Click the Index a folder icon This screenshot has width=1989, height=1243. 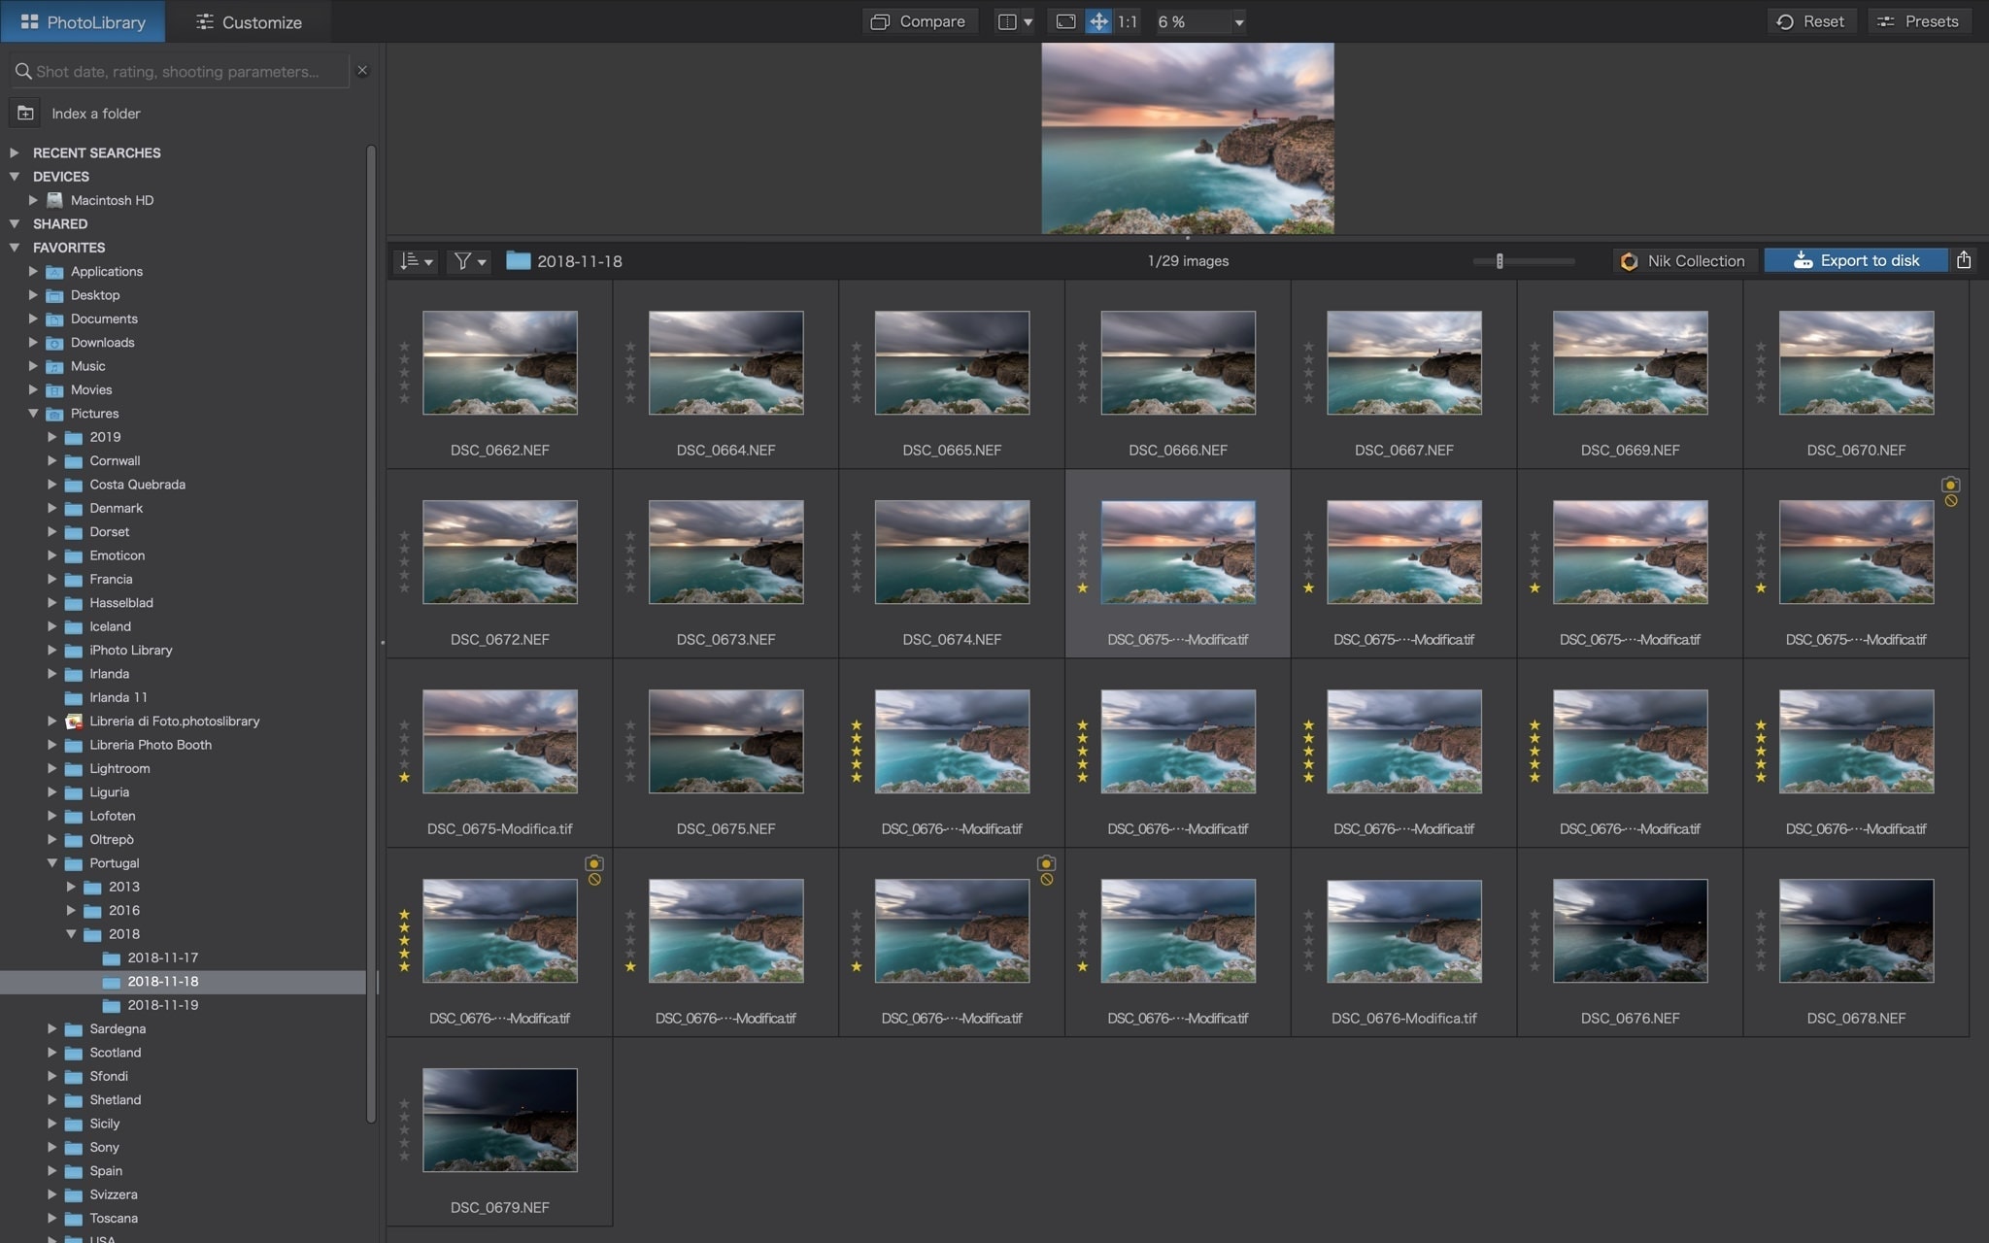coord(25,114)
